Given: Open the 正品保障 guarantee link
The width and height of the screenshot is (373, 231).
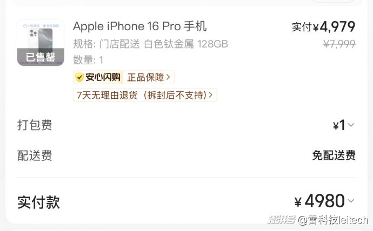Looking at the screenshot, I should (149, 77).
